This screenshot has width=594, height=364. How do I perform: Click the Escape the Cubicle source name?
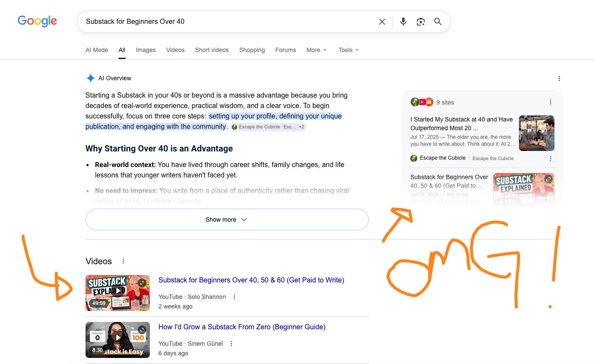tap(442, 158)
